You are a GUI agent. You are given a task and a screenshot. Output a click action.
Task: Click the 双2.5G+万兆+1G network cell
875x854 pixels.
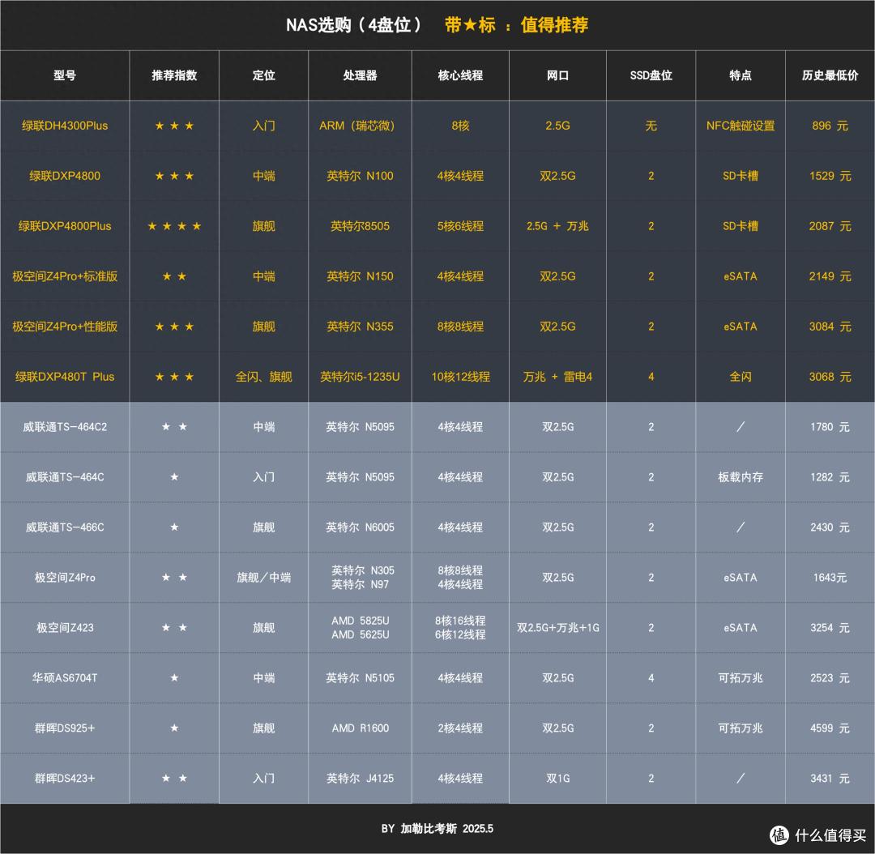(x=557, y=628)
